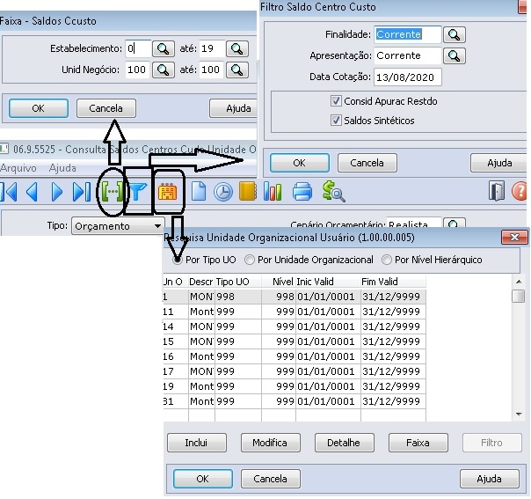Viewport: 531px width, 499px height.
Task: Click the UO list scrollbar thumb
Action: (x=519, y=296)
